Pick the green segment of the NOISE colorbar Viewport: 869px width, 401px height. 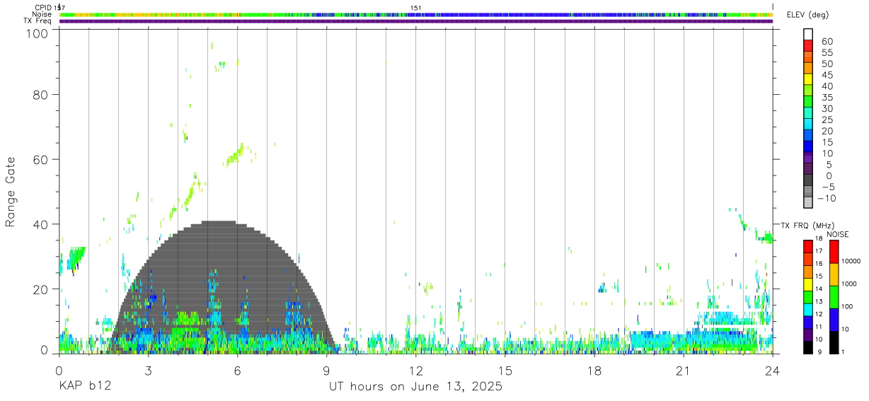[x=834, y=297]
